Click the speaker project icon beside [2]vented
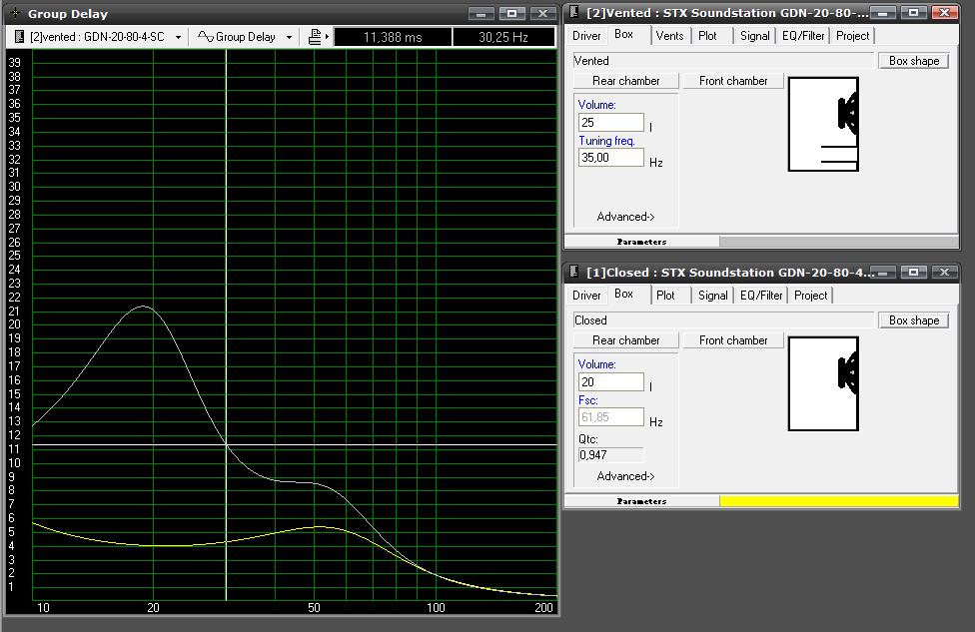Image resolution: width=975 pixels, height=632 pixels. point(19,37)
